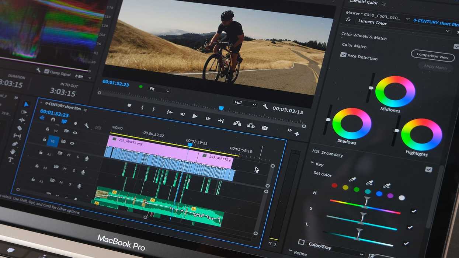Open Lumetri Color effect dropdown
Image resolution: width=459 pixels, height=258 pixels.
click(403, 25)
